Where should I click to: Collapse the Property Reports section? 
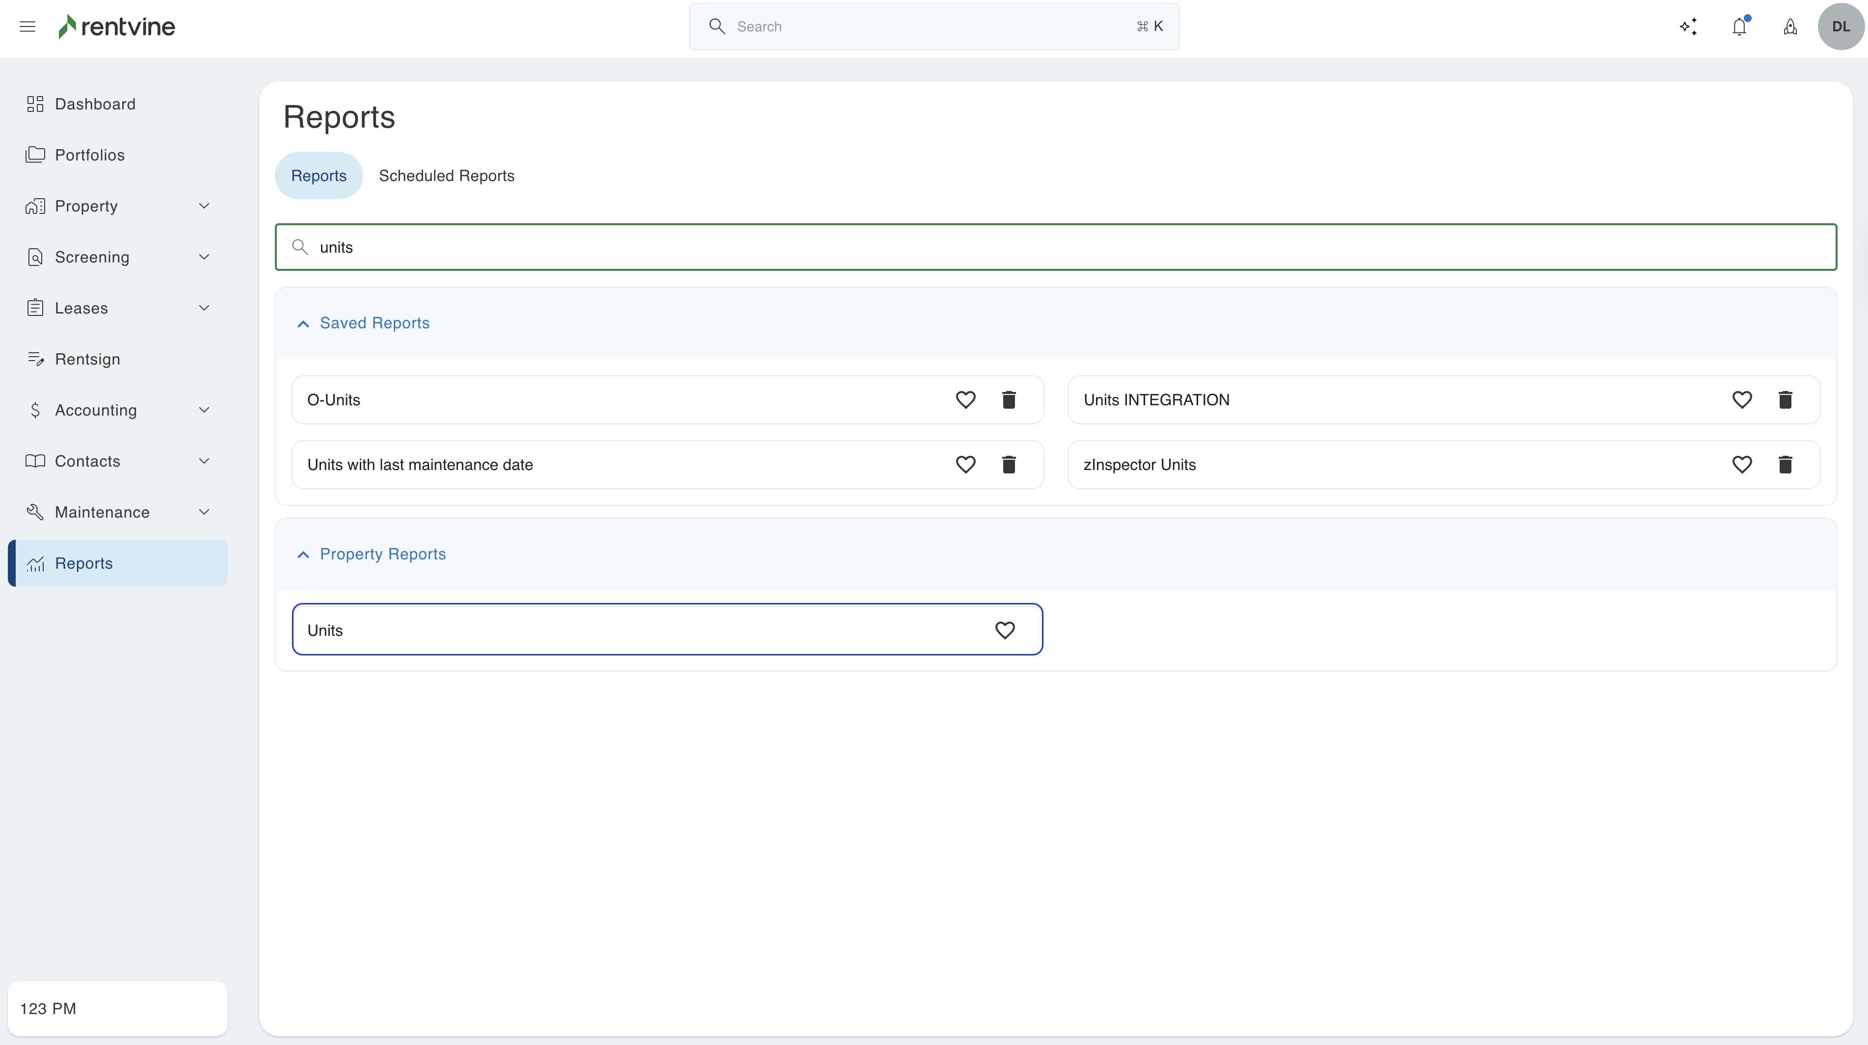[x=303, y=554]
